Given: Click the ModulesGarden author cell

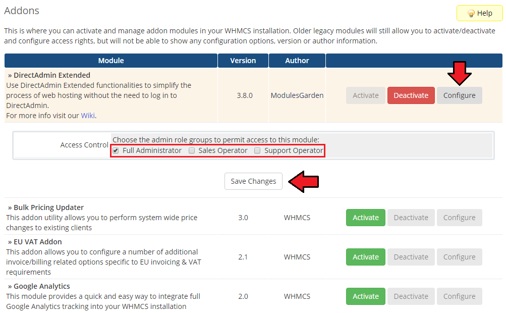Looking at the screenshot, I should (x=297, y=95).
